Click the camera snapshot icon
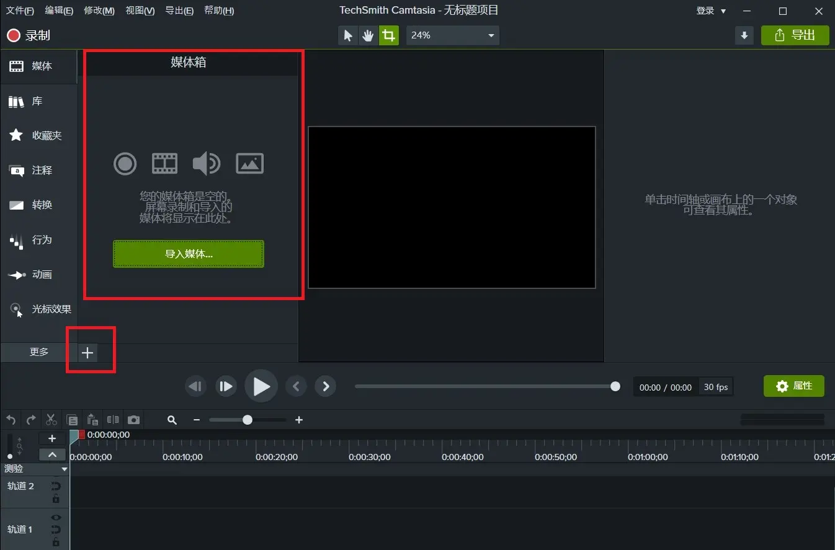Image resolution: width=835 pixels, height=550 pixels. pos(133,420)
